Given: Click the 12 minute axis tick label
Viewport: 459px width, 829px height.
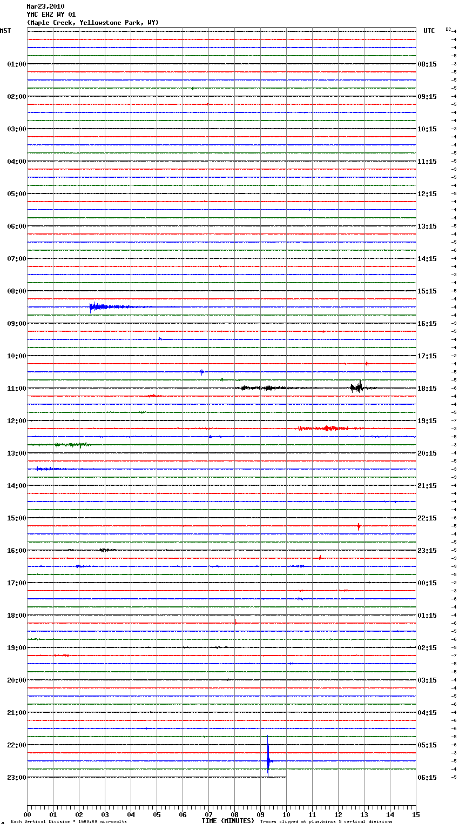Looking at the screenshot, I should tap(338, 814).
